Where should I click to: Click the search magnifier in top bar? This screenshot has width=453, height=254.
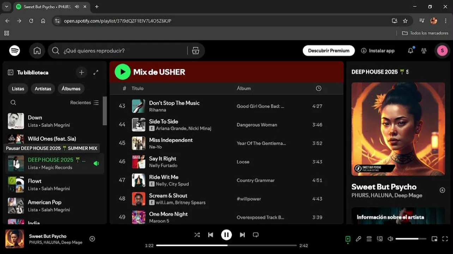coord(55,51)
